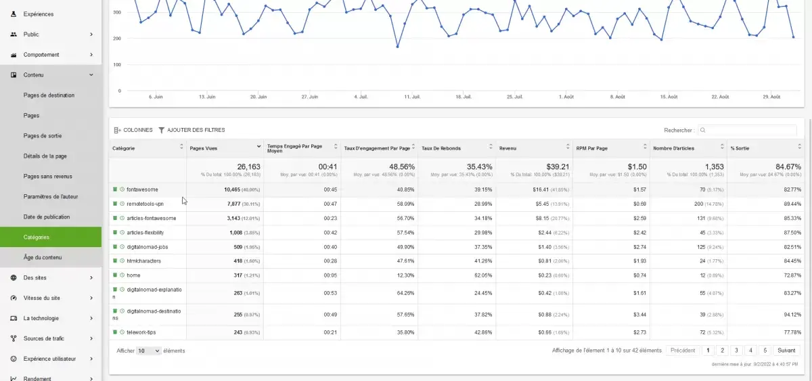Sort by % Sortie column
This screenshot has height=381, width=812.
pyautogui.click(x=799, y=147)
